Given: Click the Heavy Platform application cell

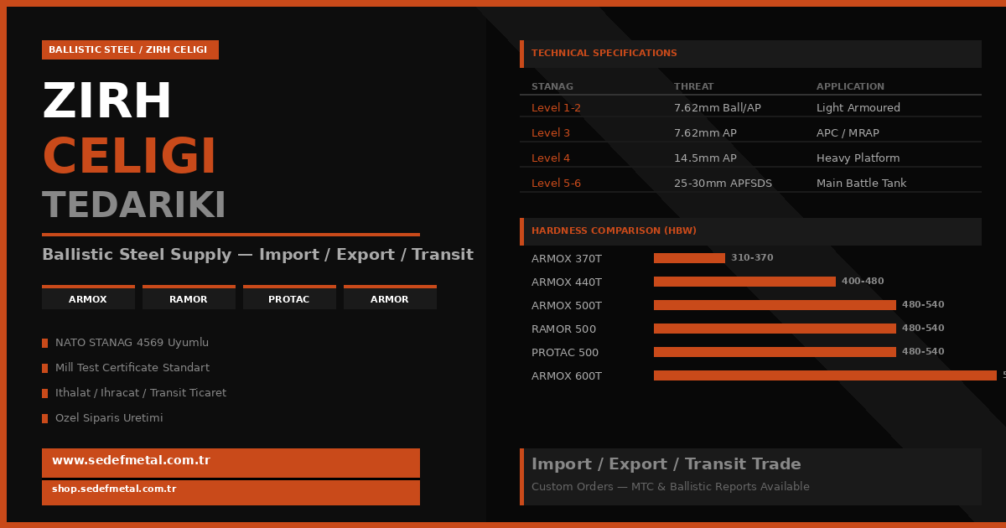Looking at the screenshot, I should click(x=858, y=158).
